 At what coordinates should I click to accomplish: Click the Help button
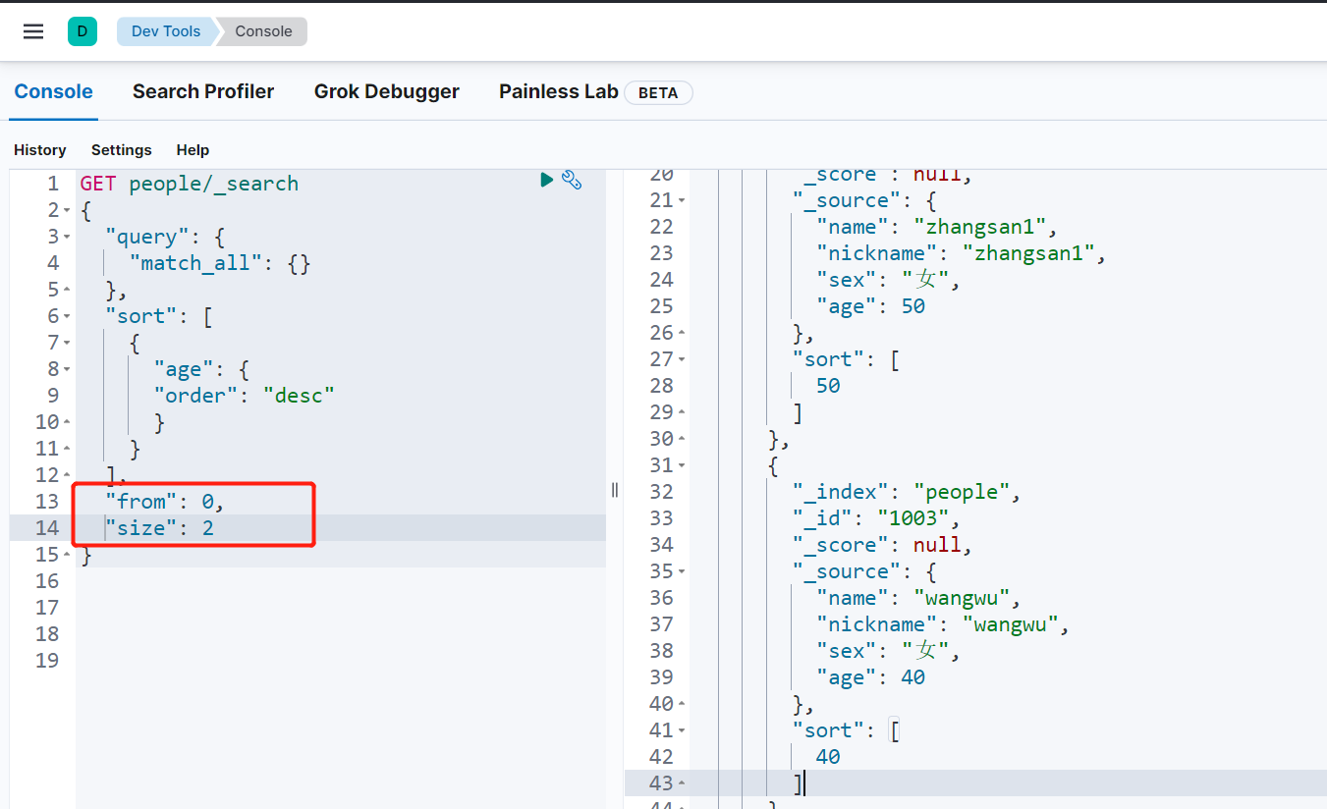[193, 150]
